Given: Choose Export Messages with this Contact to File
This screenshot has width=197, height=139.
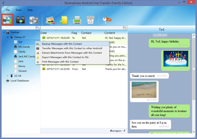Looking at the screenshot, I should pos(72,57).
